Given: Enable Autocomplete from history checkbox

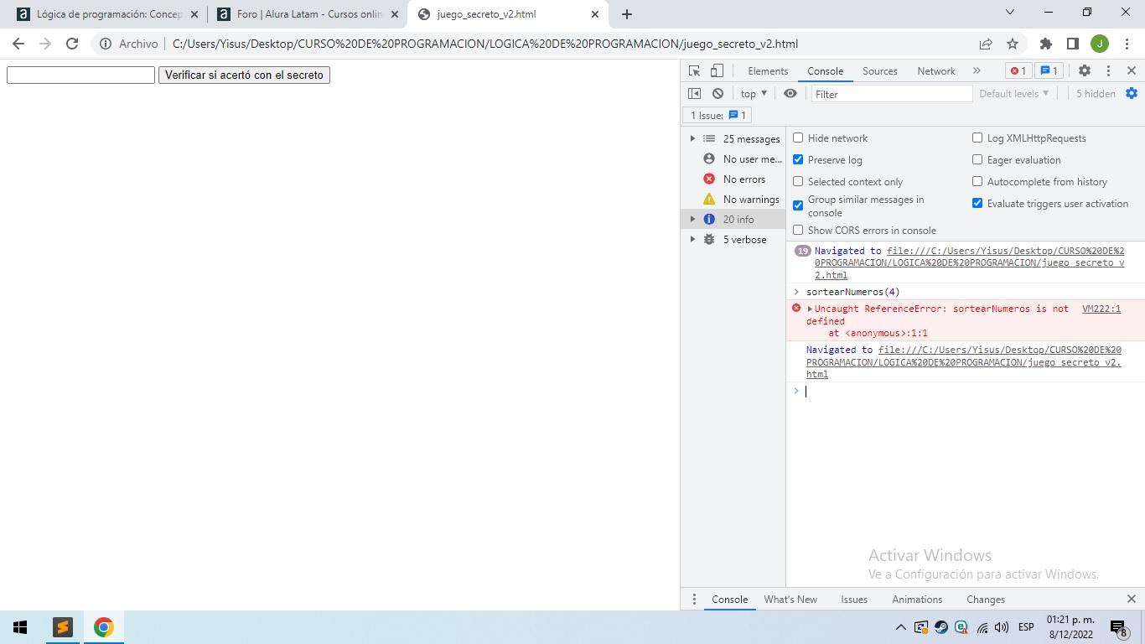Looking at the screenshot, I should [977, 181].
